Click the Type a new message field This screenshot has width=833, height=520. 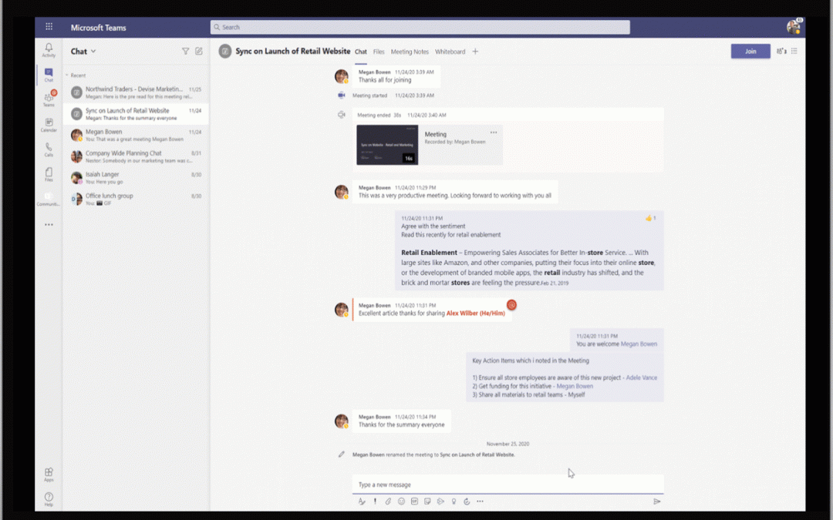pyautogui.click(x=508, y=485)
